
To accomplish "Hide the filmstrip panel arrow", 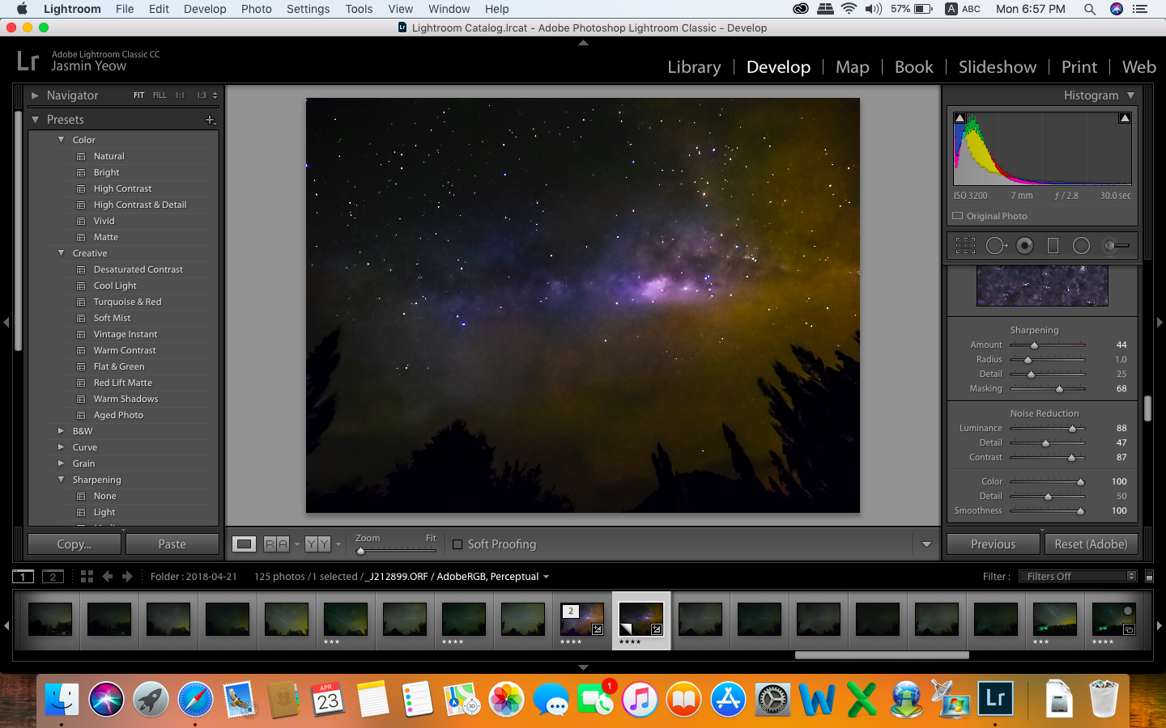I will coord(583,667).
